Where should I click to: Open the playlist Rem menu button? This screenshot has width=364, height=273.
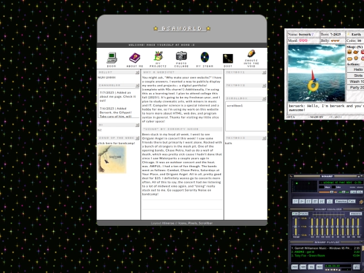(x=303, y=267)
